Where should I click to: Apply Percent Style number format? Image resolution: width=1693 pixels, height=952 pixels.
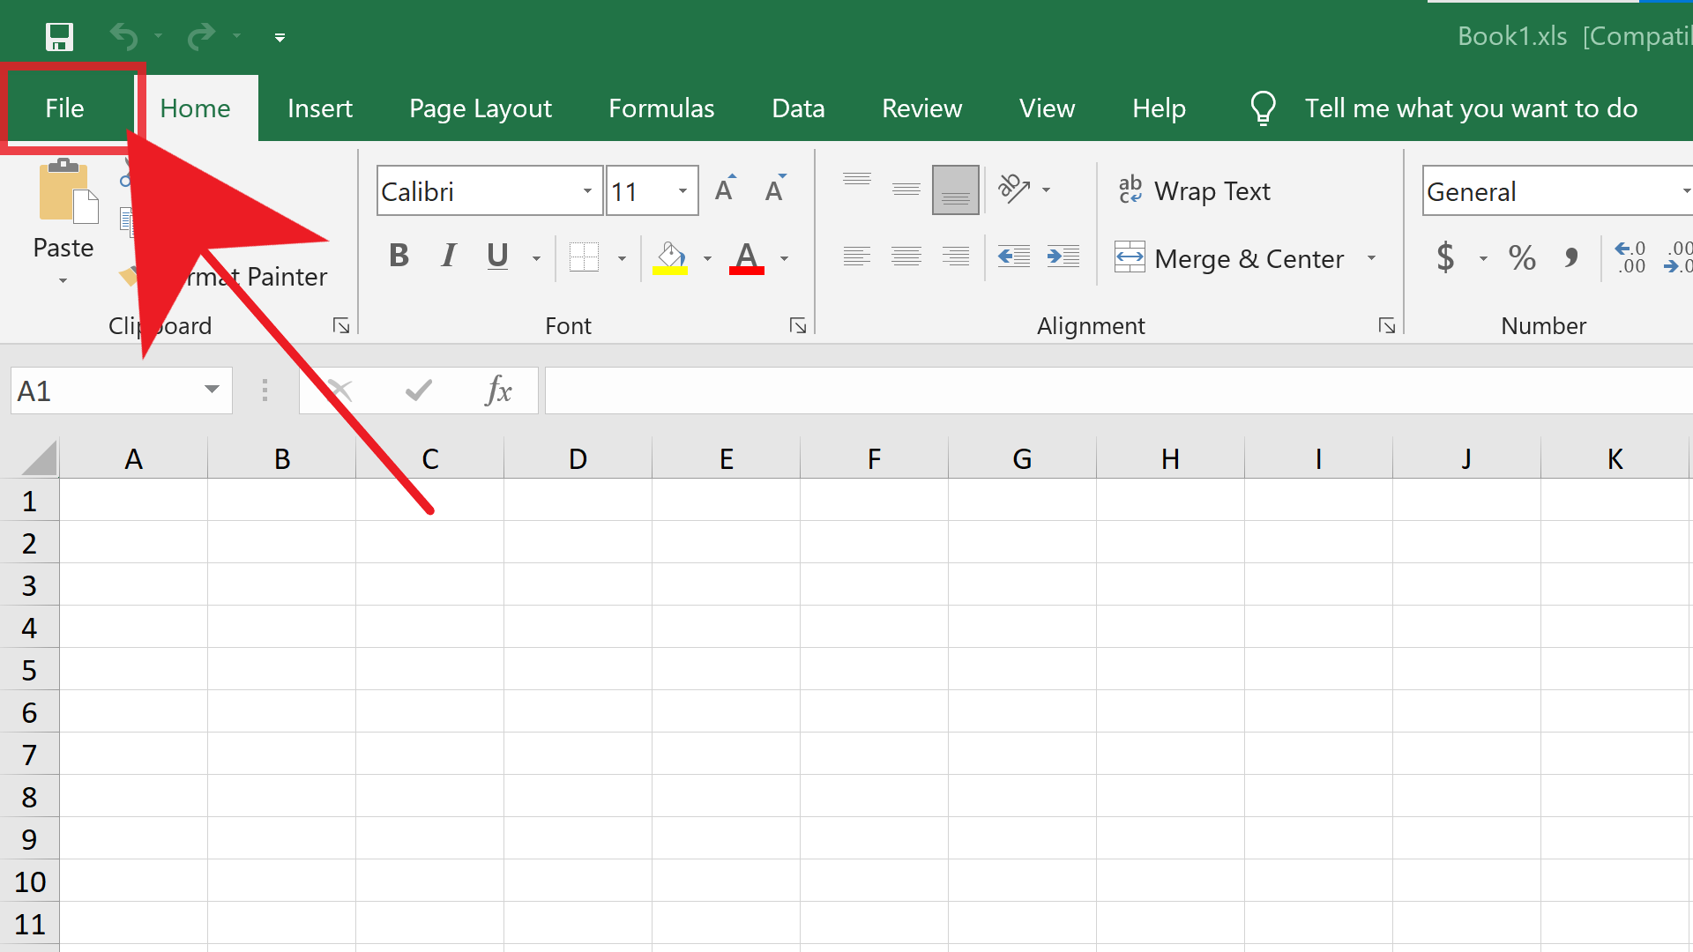click(1522, 257)
